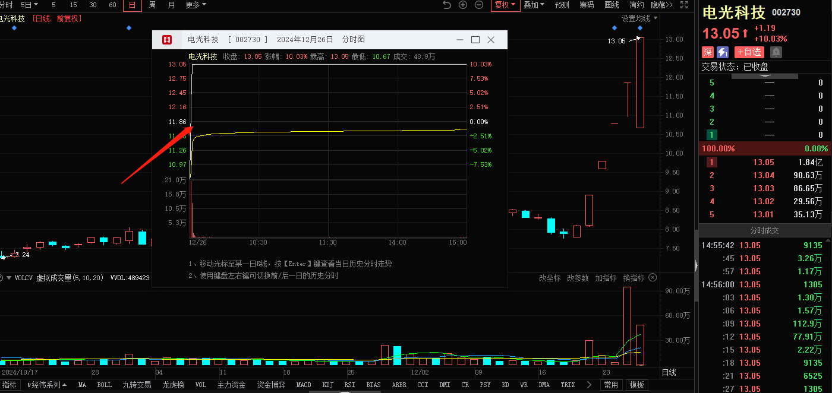Zoom in the K-line chart with plus icon
Screen dimensions: 832x393
click(x=463, y=5)
